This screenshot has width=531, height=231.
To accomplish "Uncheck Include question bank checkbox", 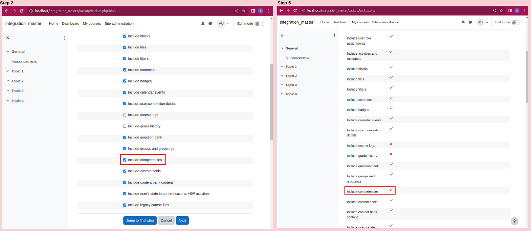I will [125, 137].
